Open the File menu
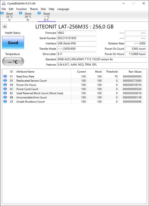This screenshot has height=206, width=149. click(x=4, y=9)
